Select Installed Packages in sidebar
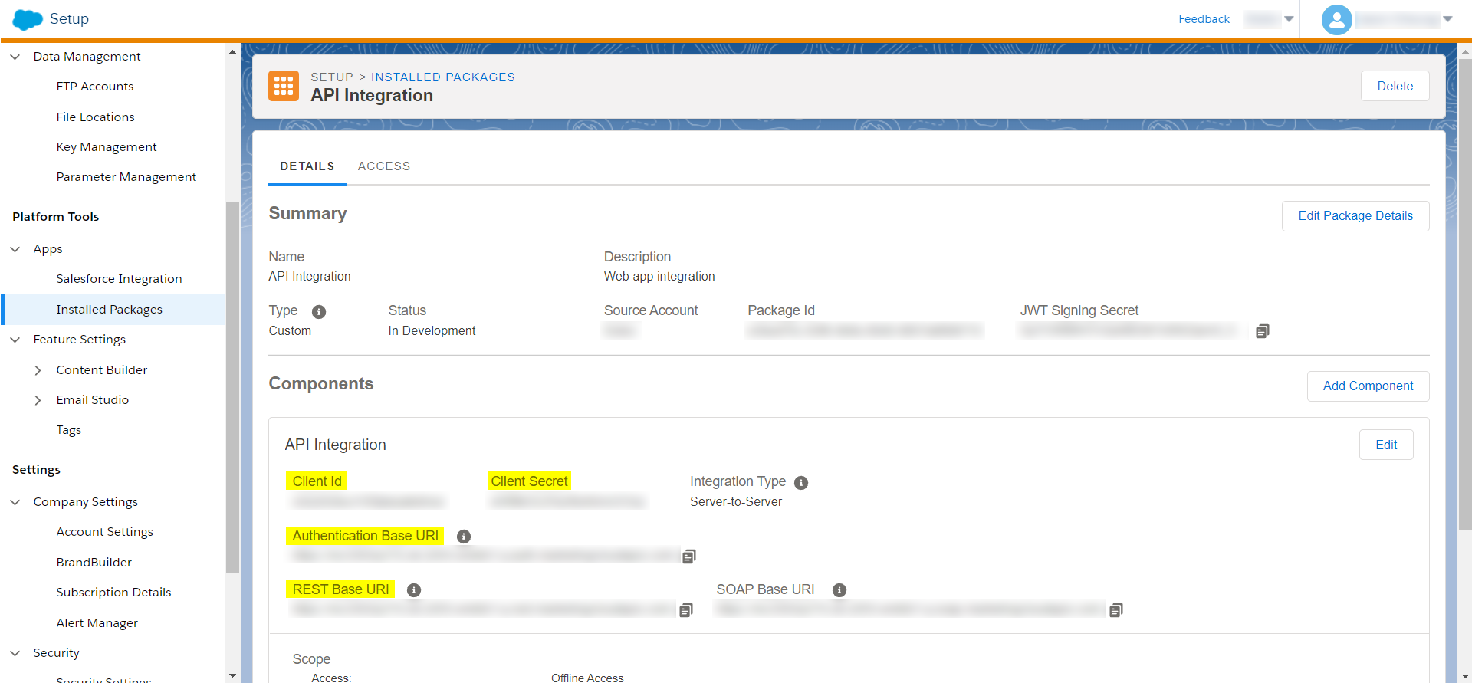1472x683 pixels. (113, 310)
